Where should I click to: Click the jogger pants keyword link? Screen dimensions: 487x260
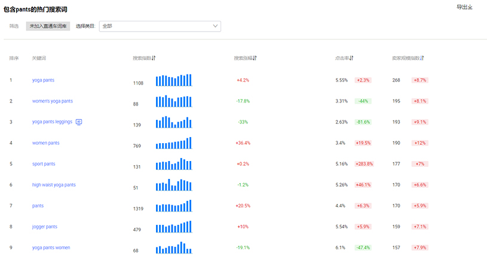click(x=45, y=227)
